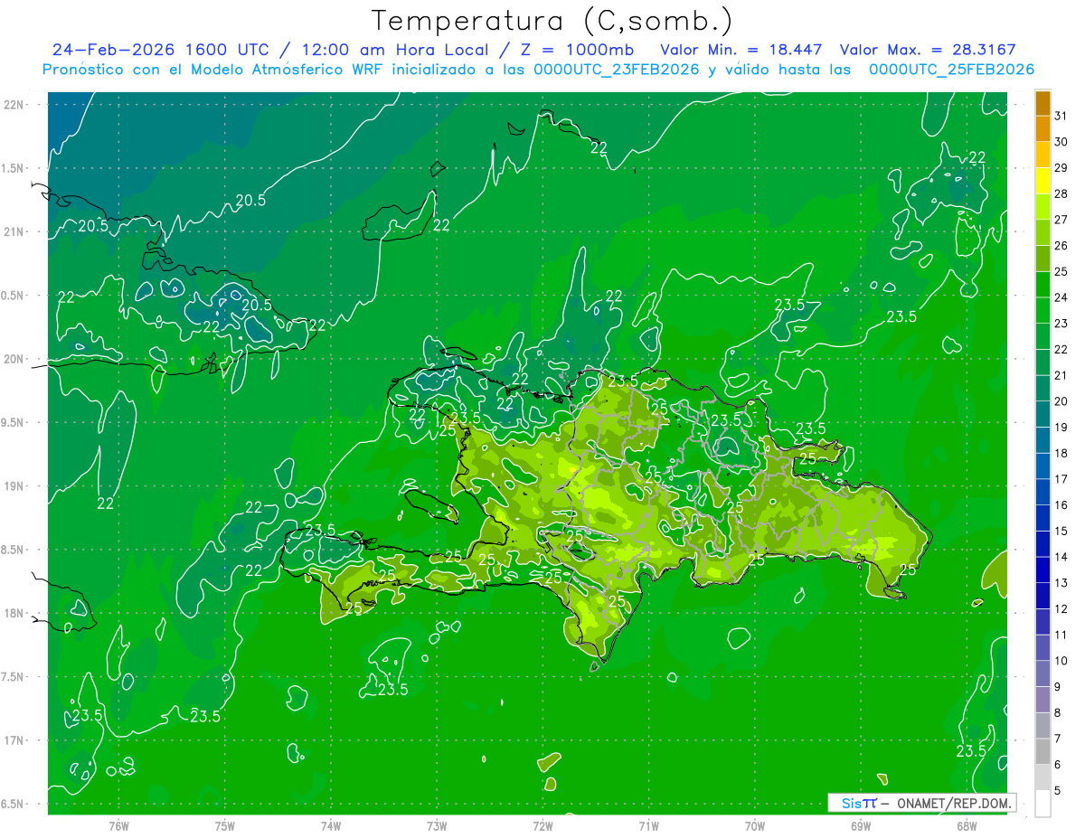Click the "21N" latitude axis label
The image size is (1085, 838).
tap(14, 231)
